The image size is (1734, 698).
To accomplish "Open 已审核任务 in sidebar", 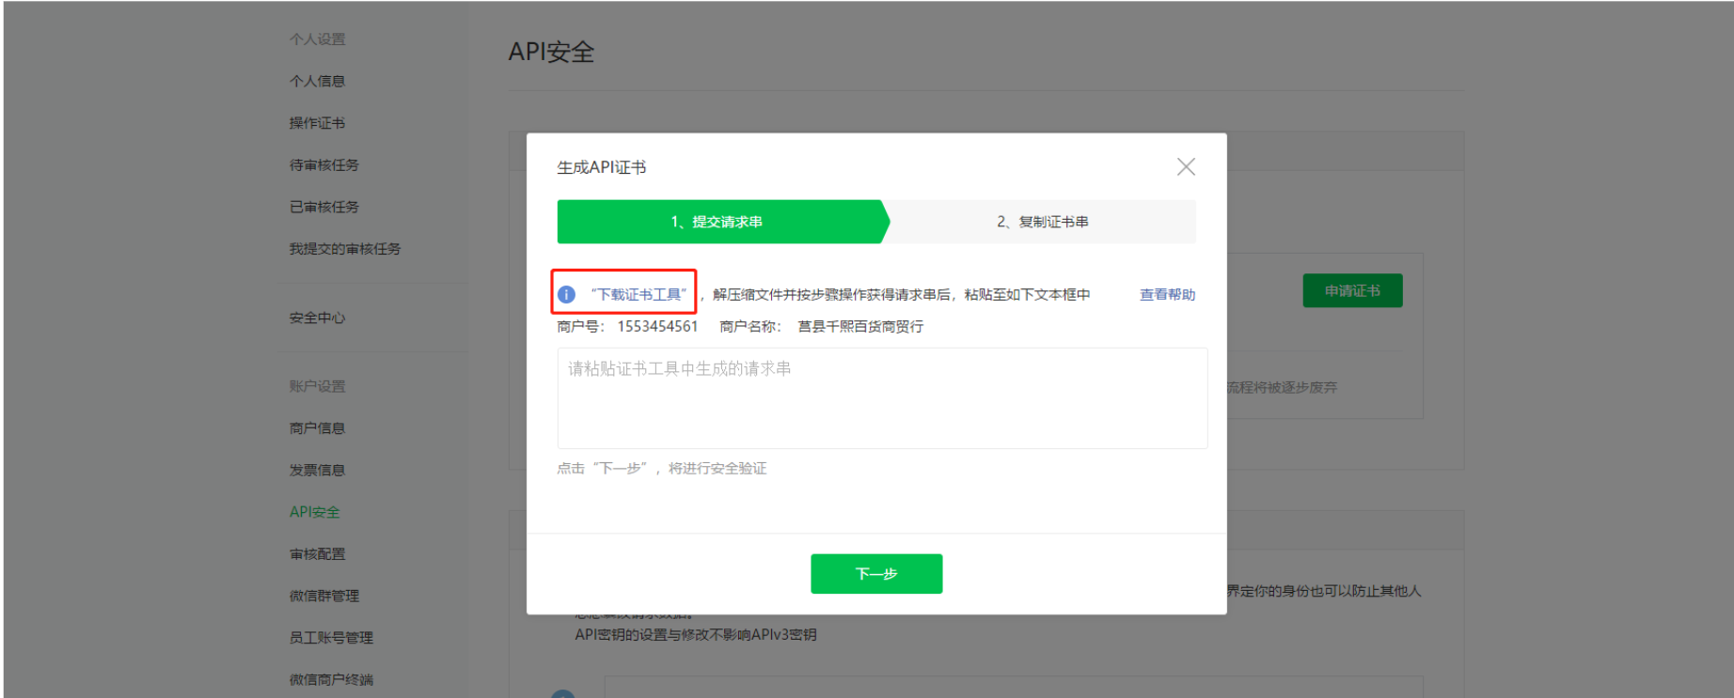I will [x=324, y=207].
